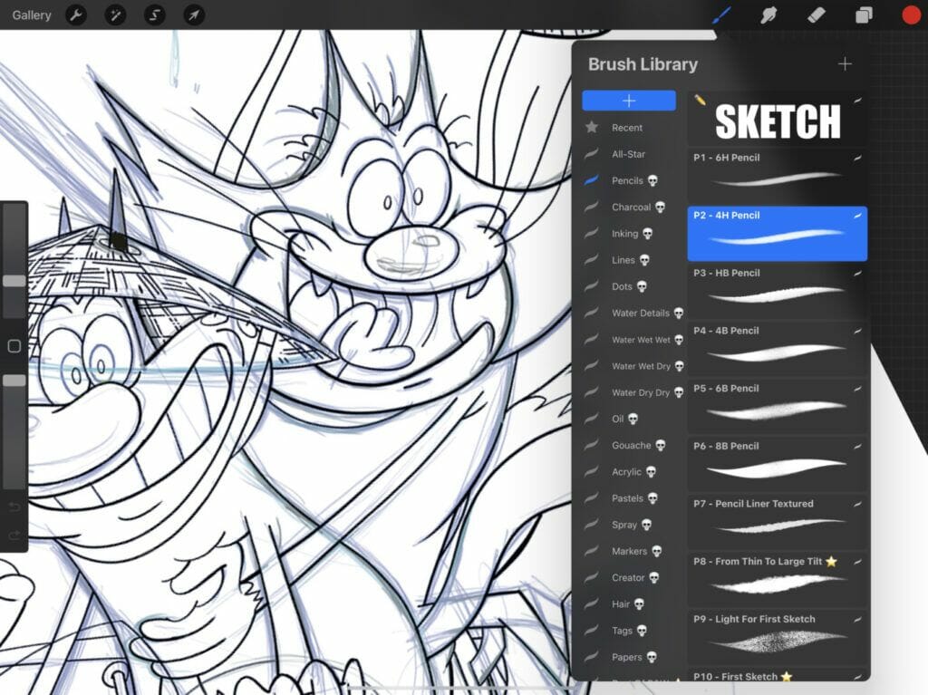Screen dimensions: 928x695
Task: Select the Pencils brush set
Action: [627, 180]
